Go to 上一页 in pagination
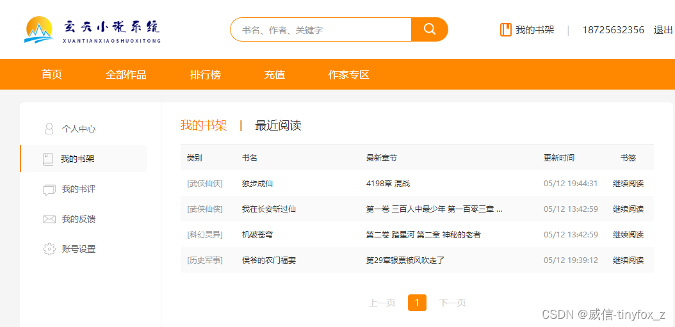This screenshot has width=675, height=327. 382,303
